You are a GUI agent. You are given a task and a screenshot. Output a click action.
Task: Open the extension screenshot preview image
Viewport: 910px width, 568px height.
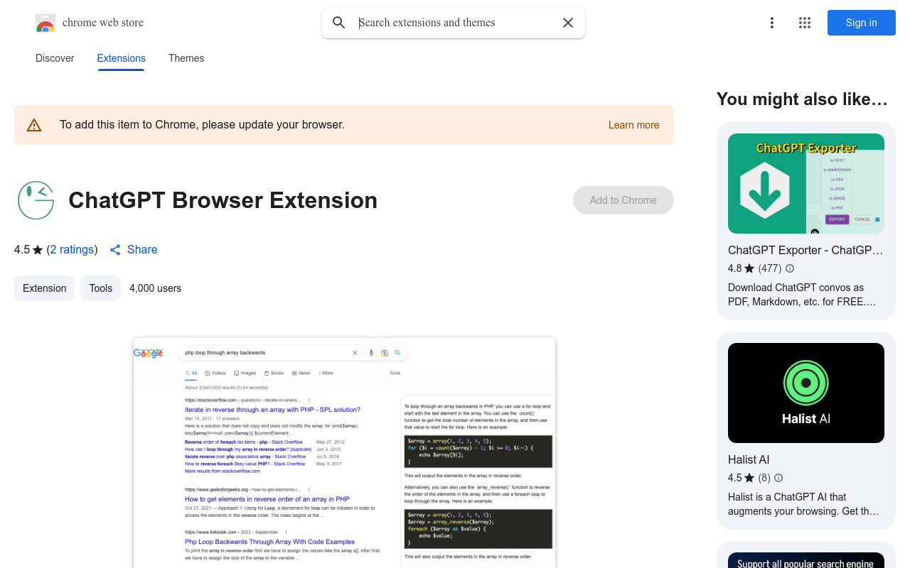tap(344, 452)
